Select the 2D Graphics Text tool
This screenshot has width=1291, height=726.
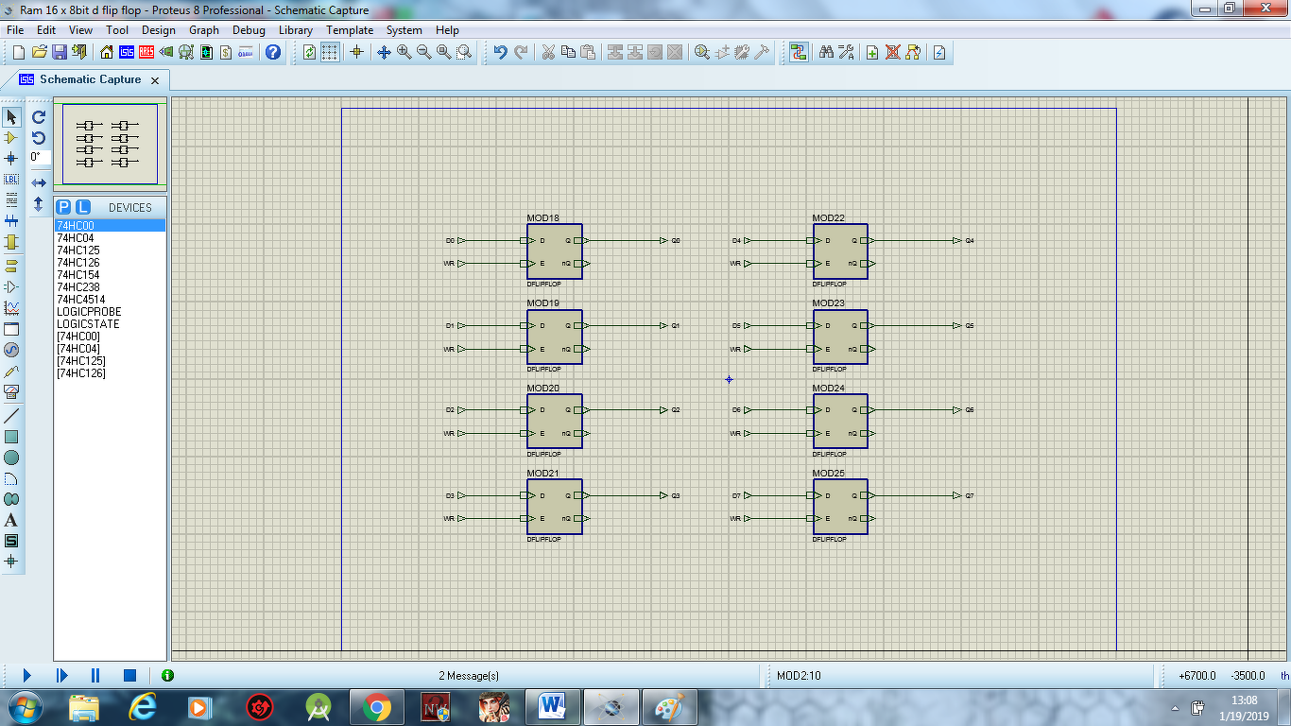click(x=11, y=520)
